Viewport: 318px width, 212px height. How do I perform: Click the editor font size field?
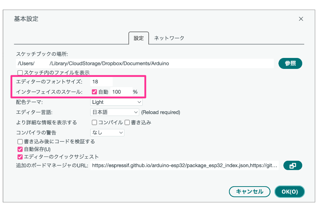pos(101,82)
